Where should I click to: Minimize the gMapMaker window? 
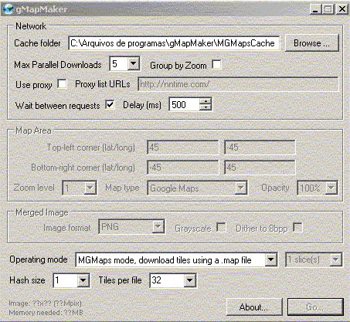tap(315, 9)
